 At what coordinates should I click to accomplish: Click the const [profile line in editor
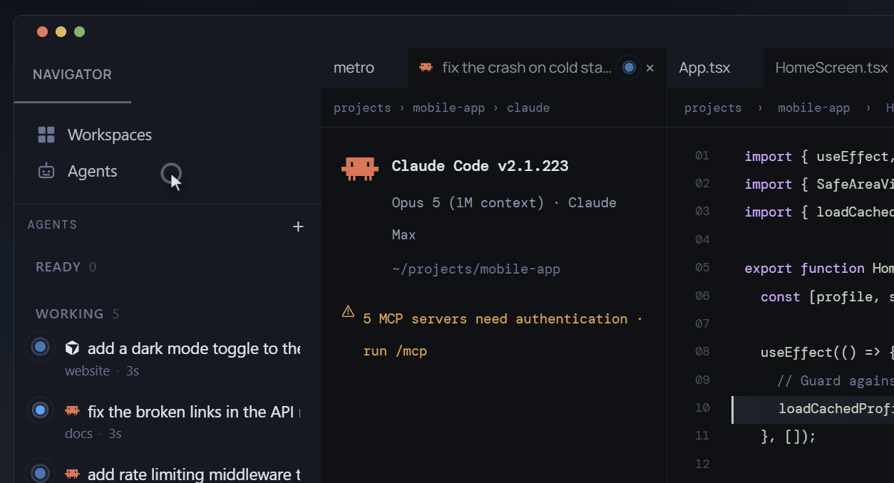click(x=827, y=296)
